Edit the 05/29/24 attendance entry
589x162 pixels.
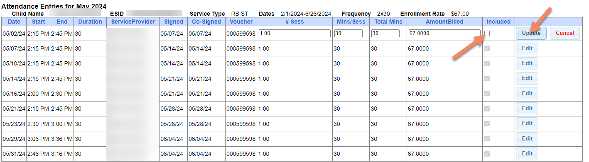pyautogui.click(x=527, y=138)
